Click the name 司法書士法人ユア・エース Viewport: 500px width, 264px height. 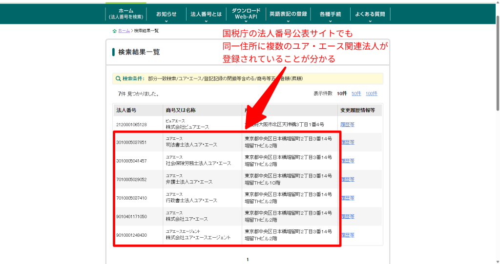tap(191, 145)
